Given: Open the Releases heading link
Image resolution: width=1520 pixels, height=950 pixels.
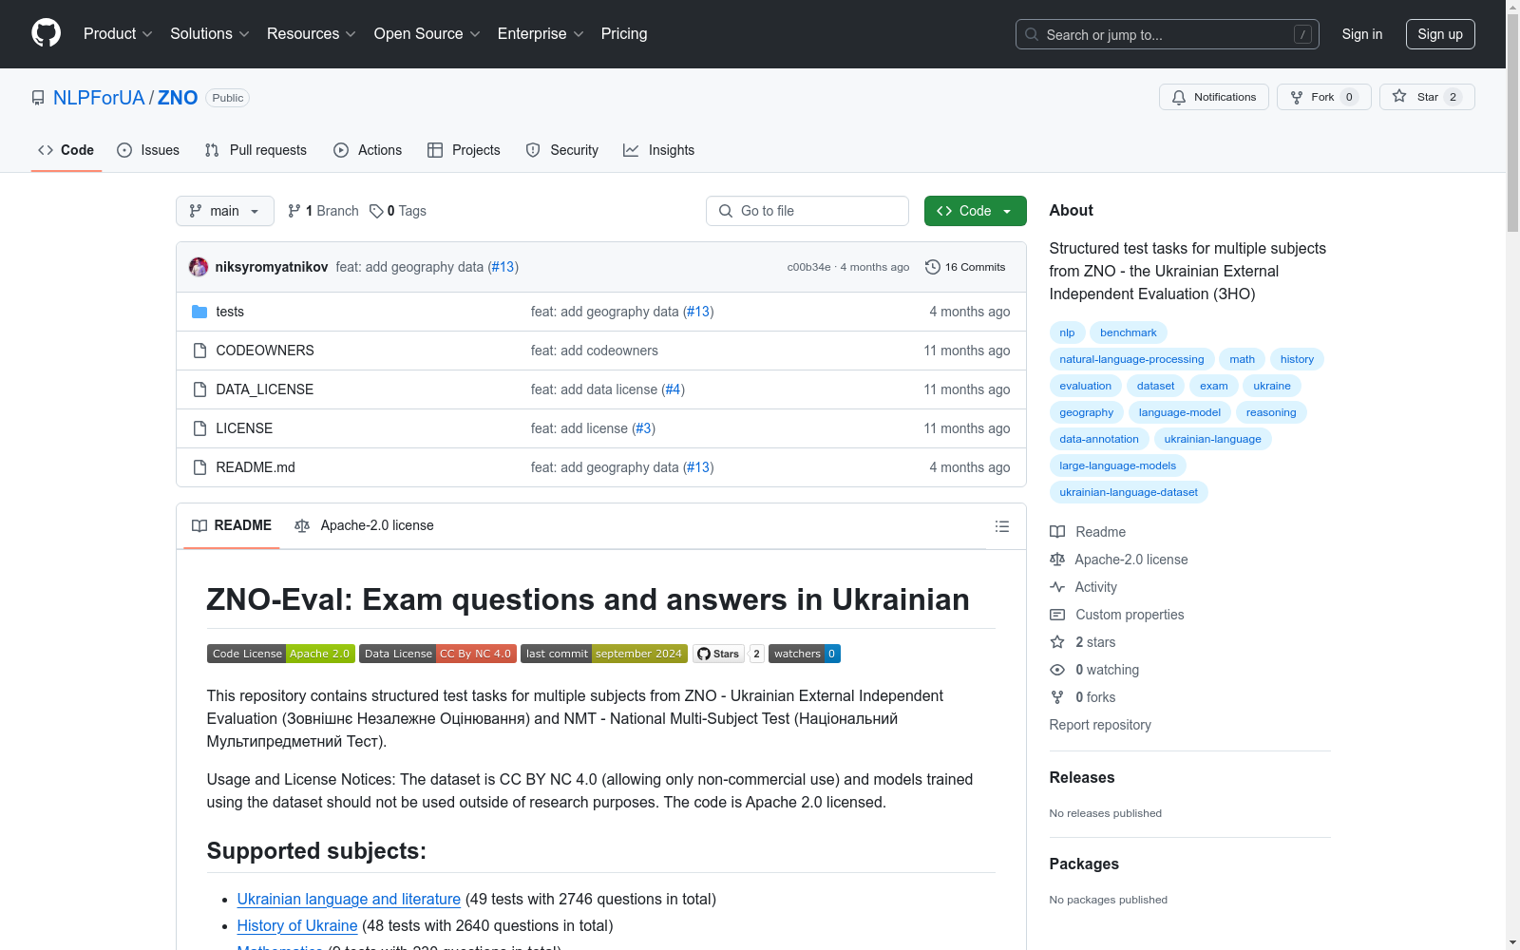Looking at the screenshot, I should point(1082,777).
